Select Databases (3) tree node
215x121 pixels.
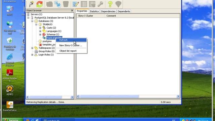coord(46,21)
